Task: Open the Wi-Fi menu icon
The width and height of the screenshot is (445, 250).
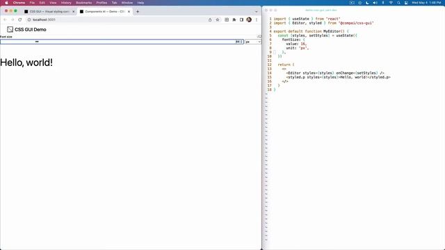Action: click(x=391, y=3)
